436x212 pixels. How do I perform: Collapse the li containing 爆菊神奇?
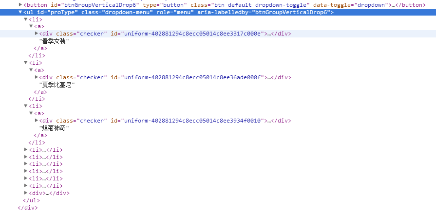click(26, 106)
